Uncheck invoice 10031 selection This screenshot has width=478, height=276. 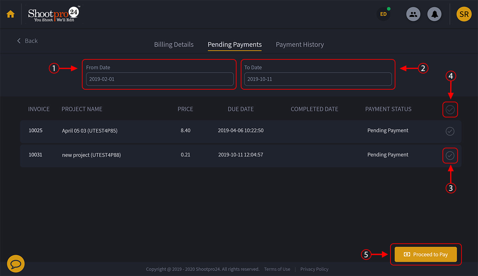[450, 155]
